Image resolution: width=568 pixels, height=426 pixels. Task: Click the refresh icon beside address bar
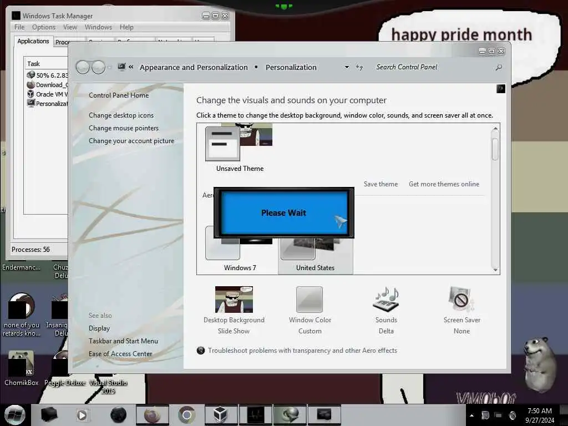click(x=359, y=67)
